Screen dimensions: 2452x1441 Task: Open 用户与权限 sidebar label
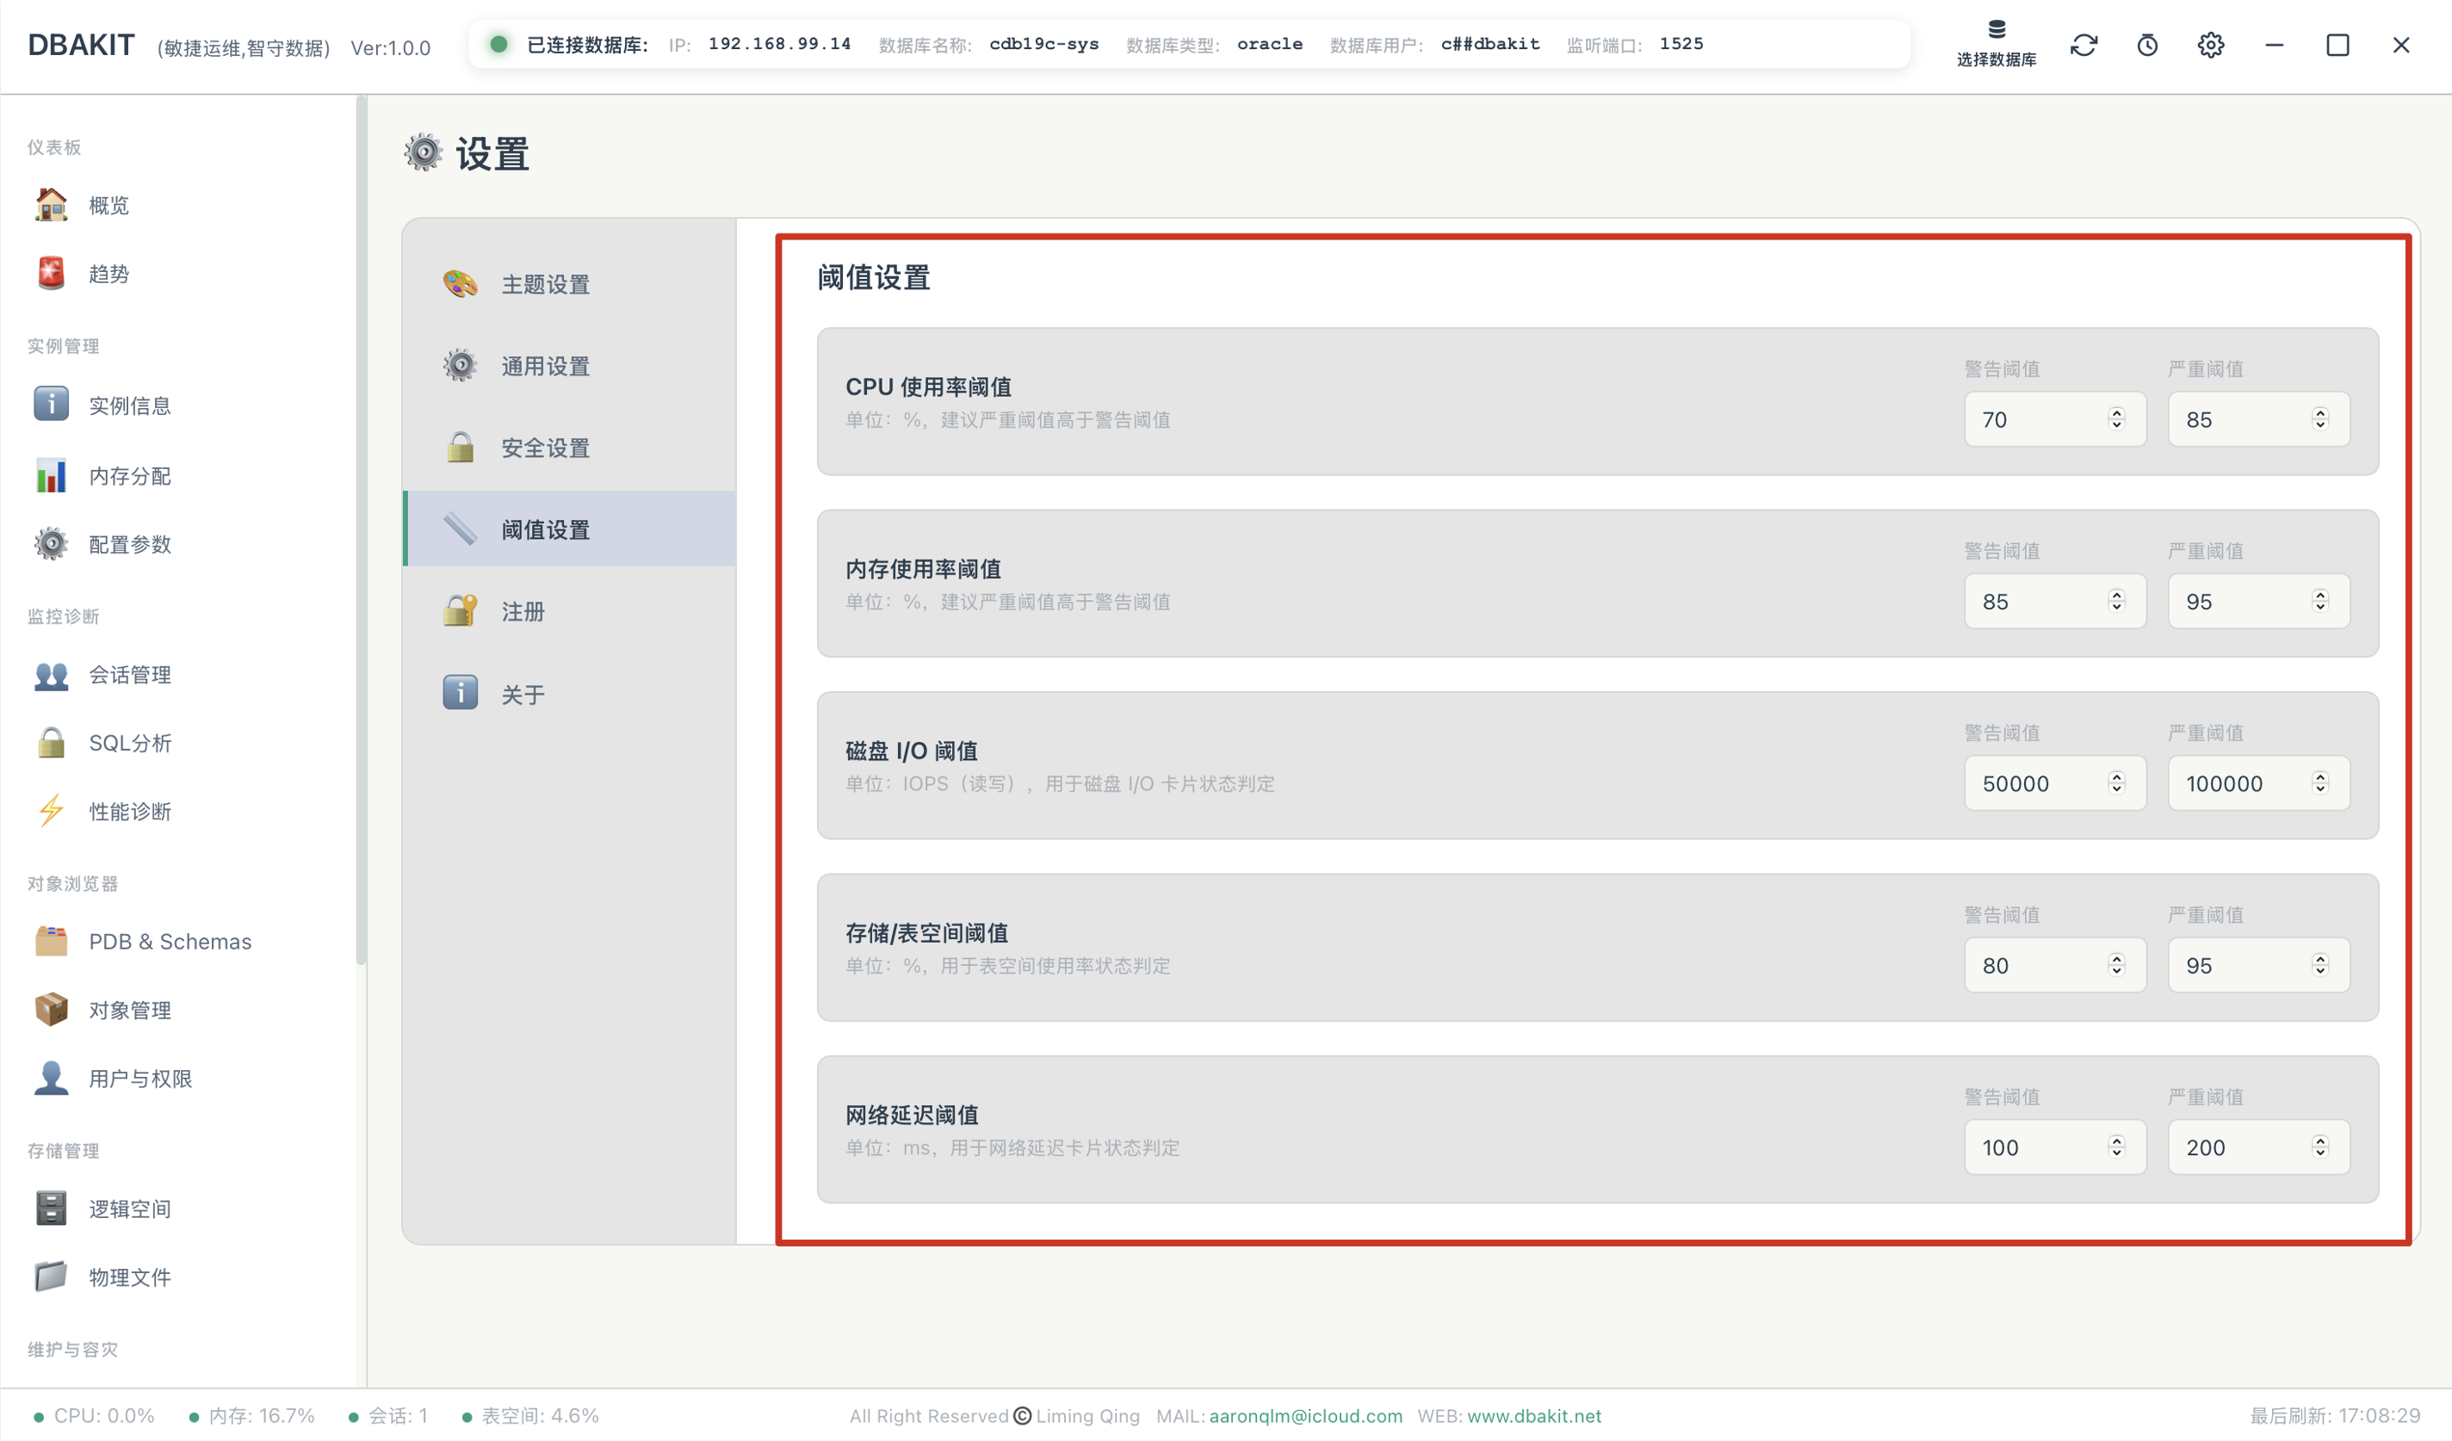(141, 1078)
